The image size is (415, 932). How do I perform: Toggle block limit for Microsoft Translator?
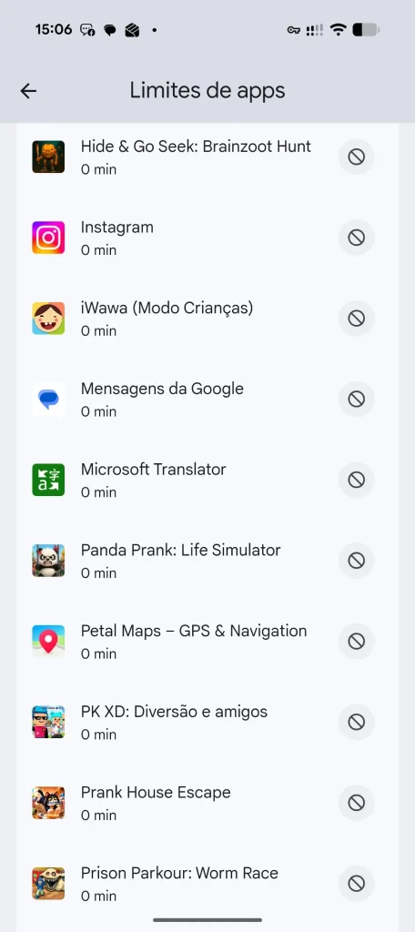click(356, 480)
